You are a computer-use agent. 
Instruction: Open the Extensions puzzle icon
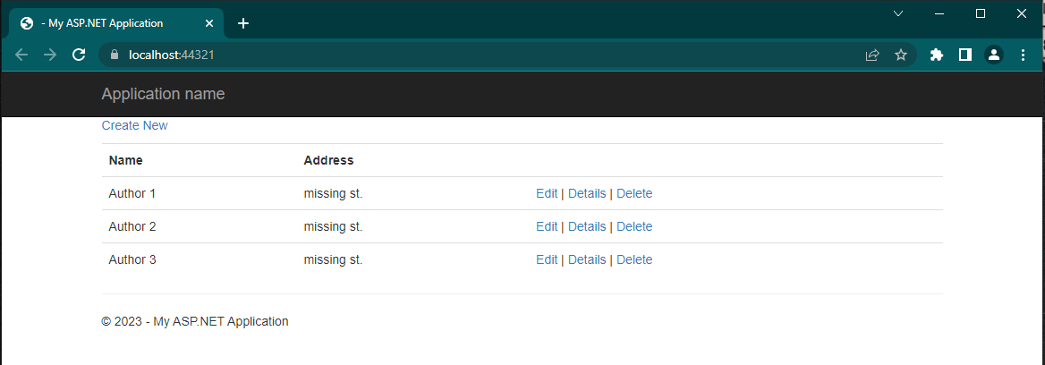937,55
